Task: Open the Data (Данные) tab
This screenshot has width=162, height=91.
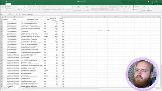Action: point(37,4)
